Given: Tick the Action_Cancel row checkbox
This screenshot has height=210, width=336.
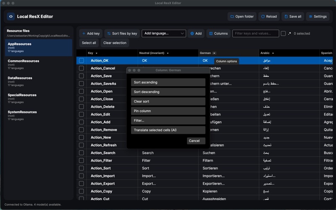Looking at the screenshot, I should pyautogui.click(x=81, y=68).
